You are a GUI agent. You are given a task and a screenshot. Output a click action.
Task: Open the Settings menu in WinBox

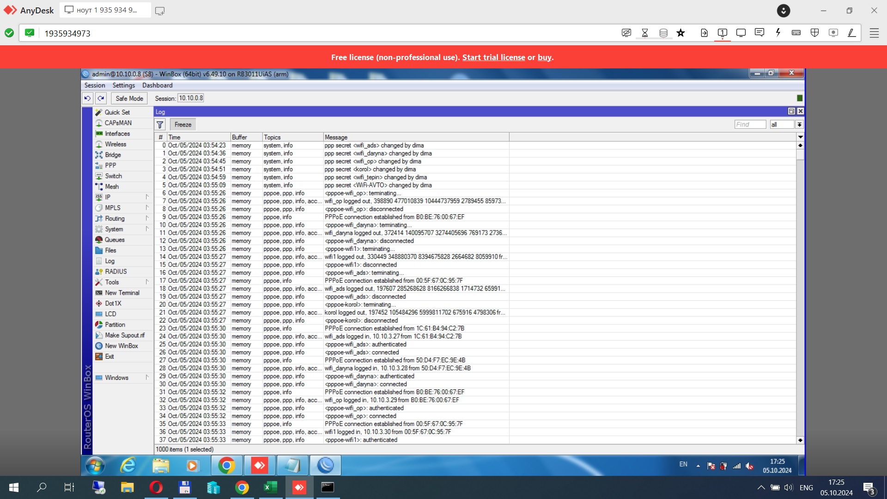pos(123,85)
